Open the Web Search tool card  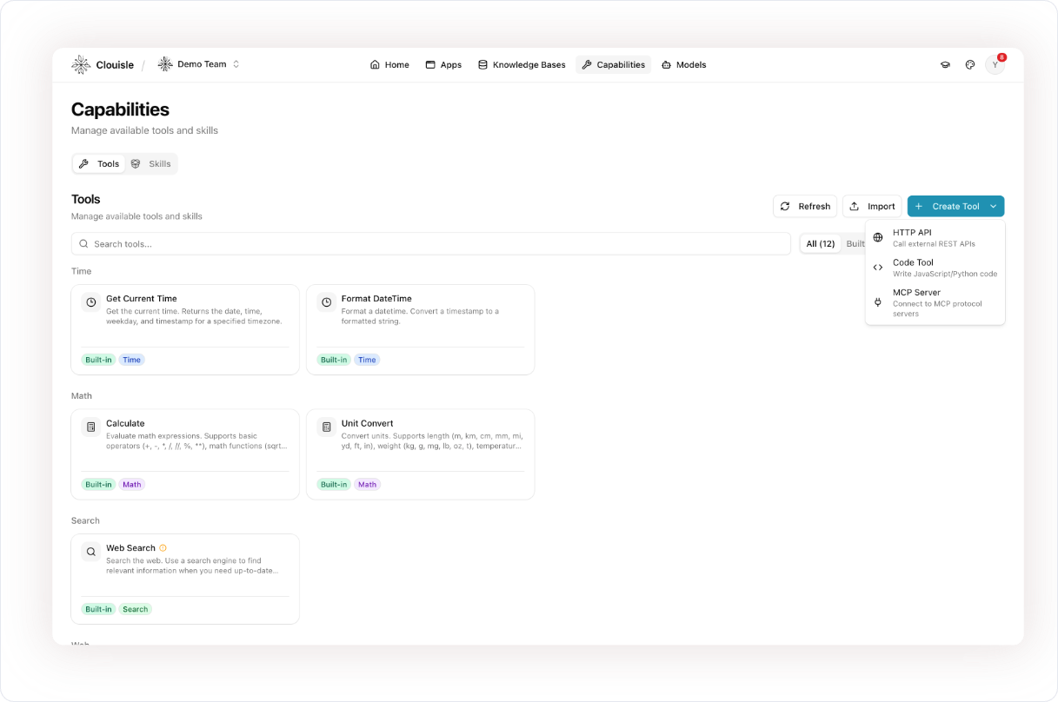coord(185,579)
